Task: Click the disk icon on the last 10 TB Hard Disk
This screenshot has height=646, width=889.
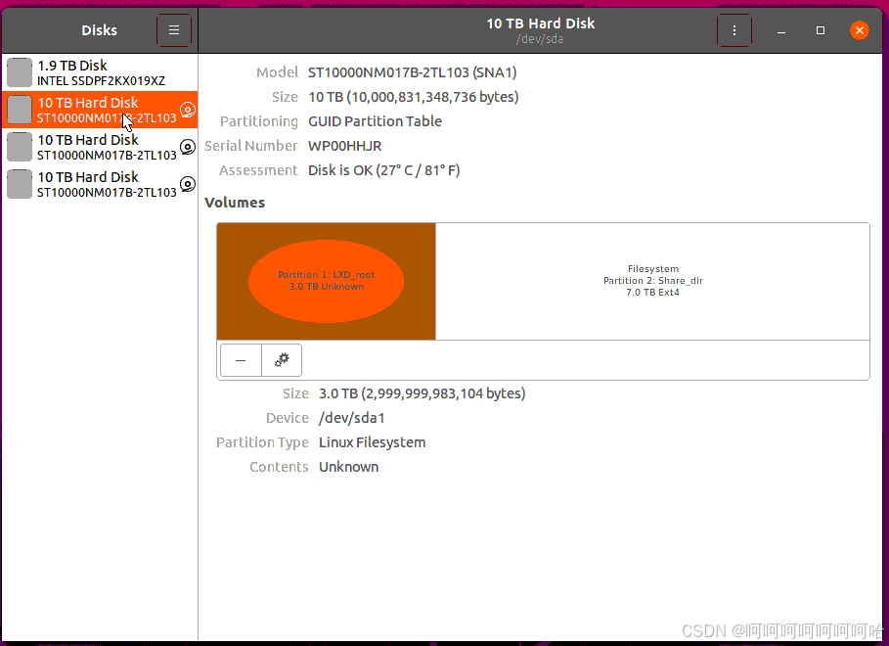Action: click(187, 184)
